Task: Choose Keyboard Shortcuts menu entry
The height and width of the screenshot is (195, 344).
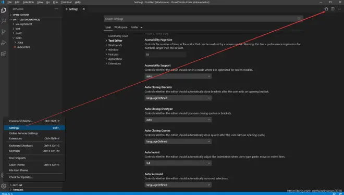Action: [x=34, y=146]
